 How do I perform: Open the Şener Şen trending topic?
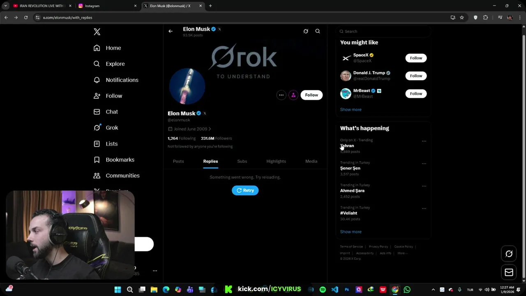tap(350, 168)
